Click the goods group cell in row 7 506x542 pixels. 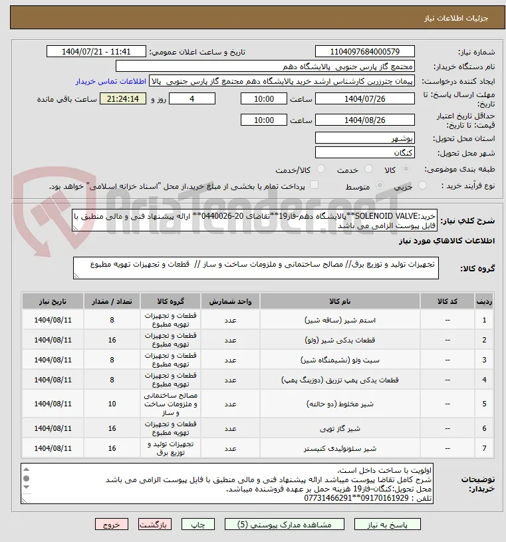170,448
